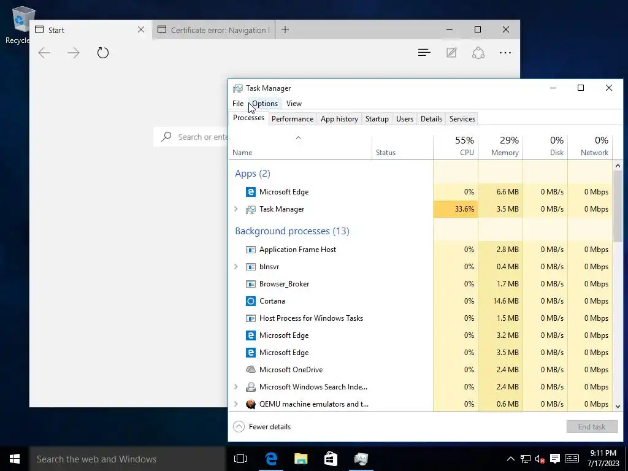Click the Share icon in Edge

coord(478,53)
